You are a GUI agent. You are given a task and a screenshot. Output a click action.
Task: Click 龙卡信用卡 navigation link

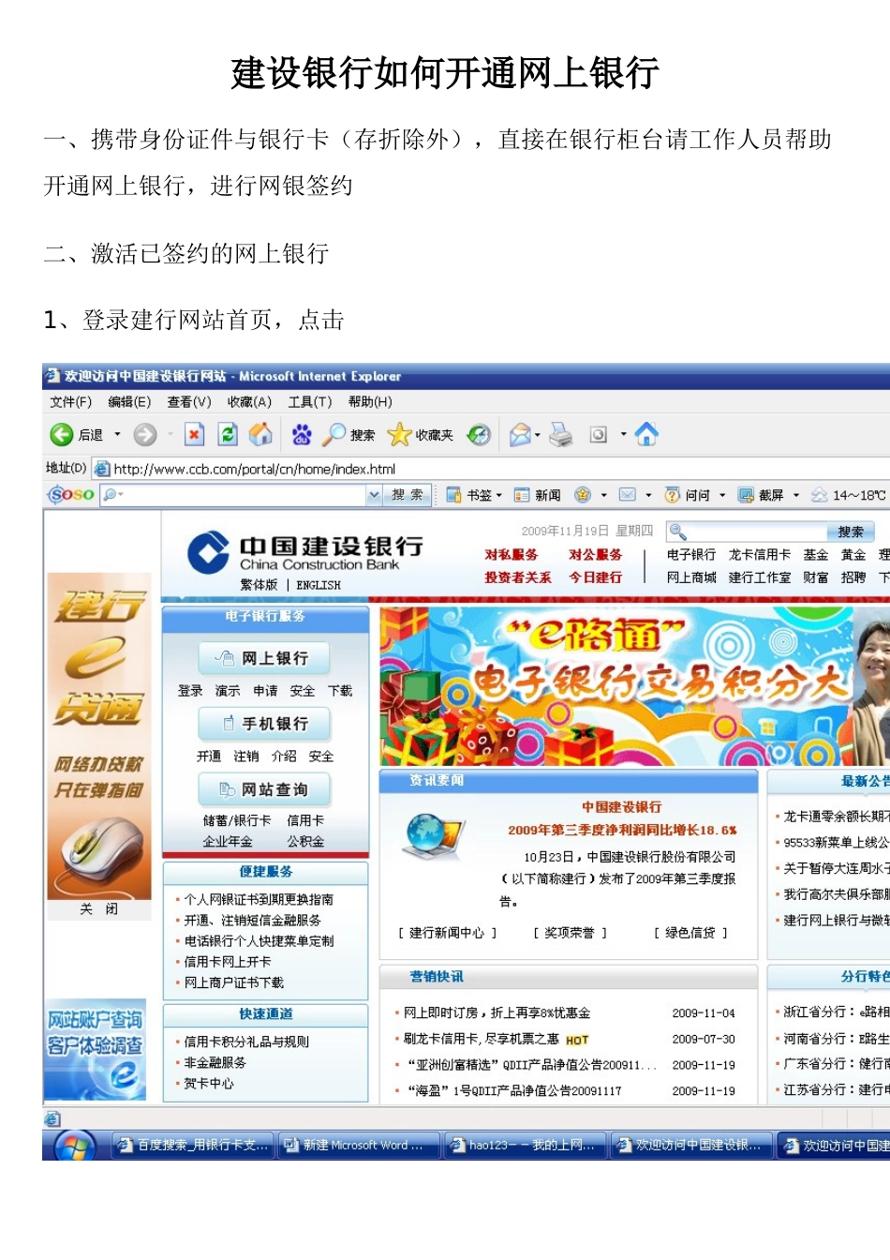pos(760,555)
